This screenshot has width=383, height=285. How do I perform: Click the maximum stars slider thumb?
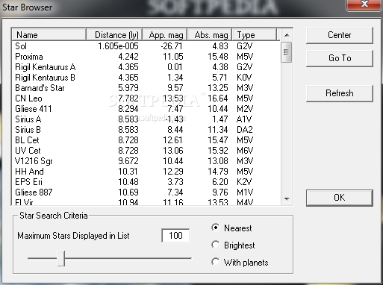[x=61, y=258]
